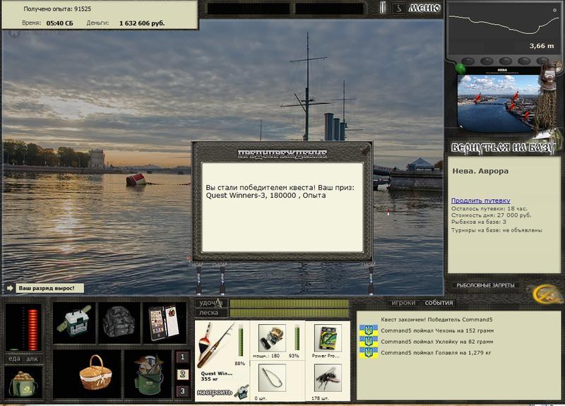Click the money value 1 632 606 руб.

tap(142, 23)
